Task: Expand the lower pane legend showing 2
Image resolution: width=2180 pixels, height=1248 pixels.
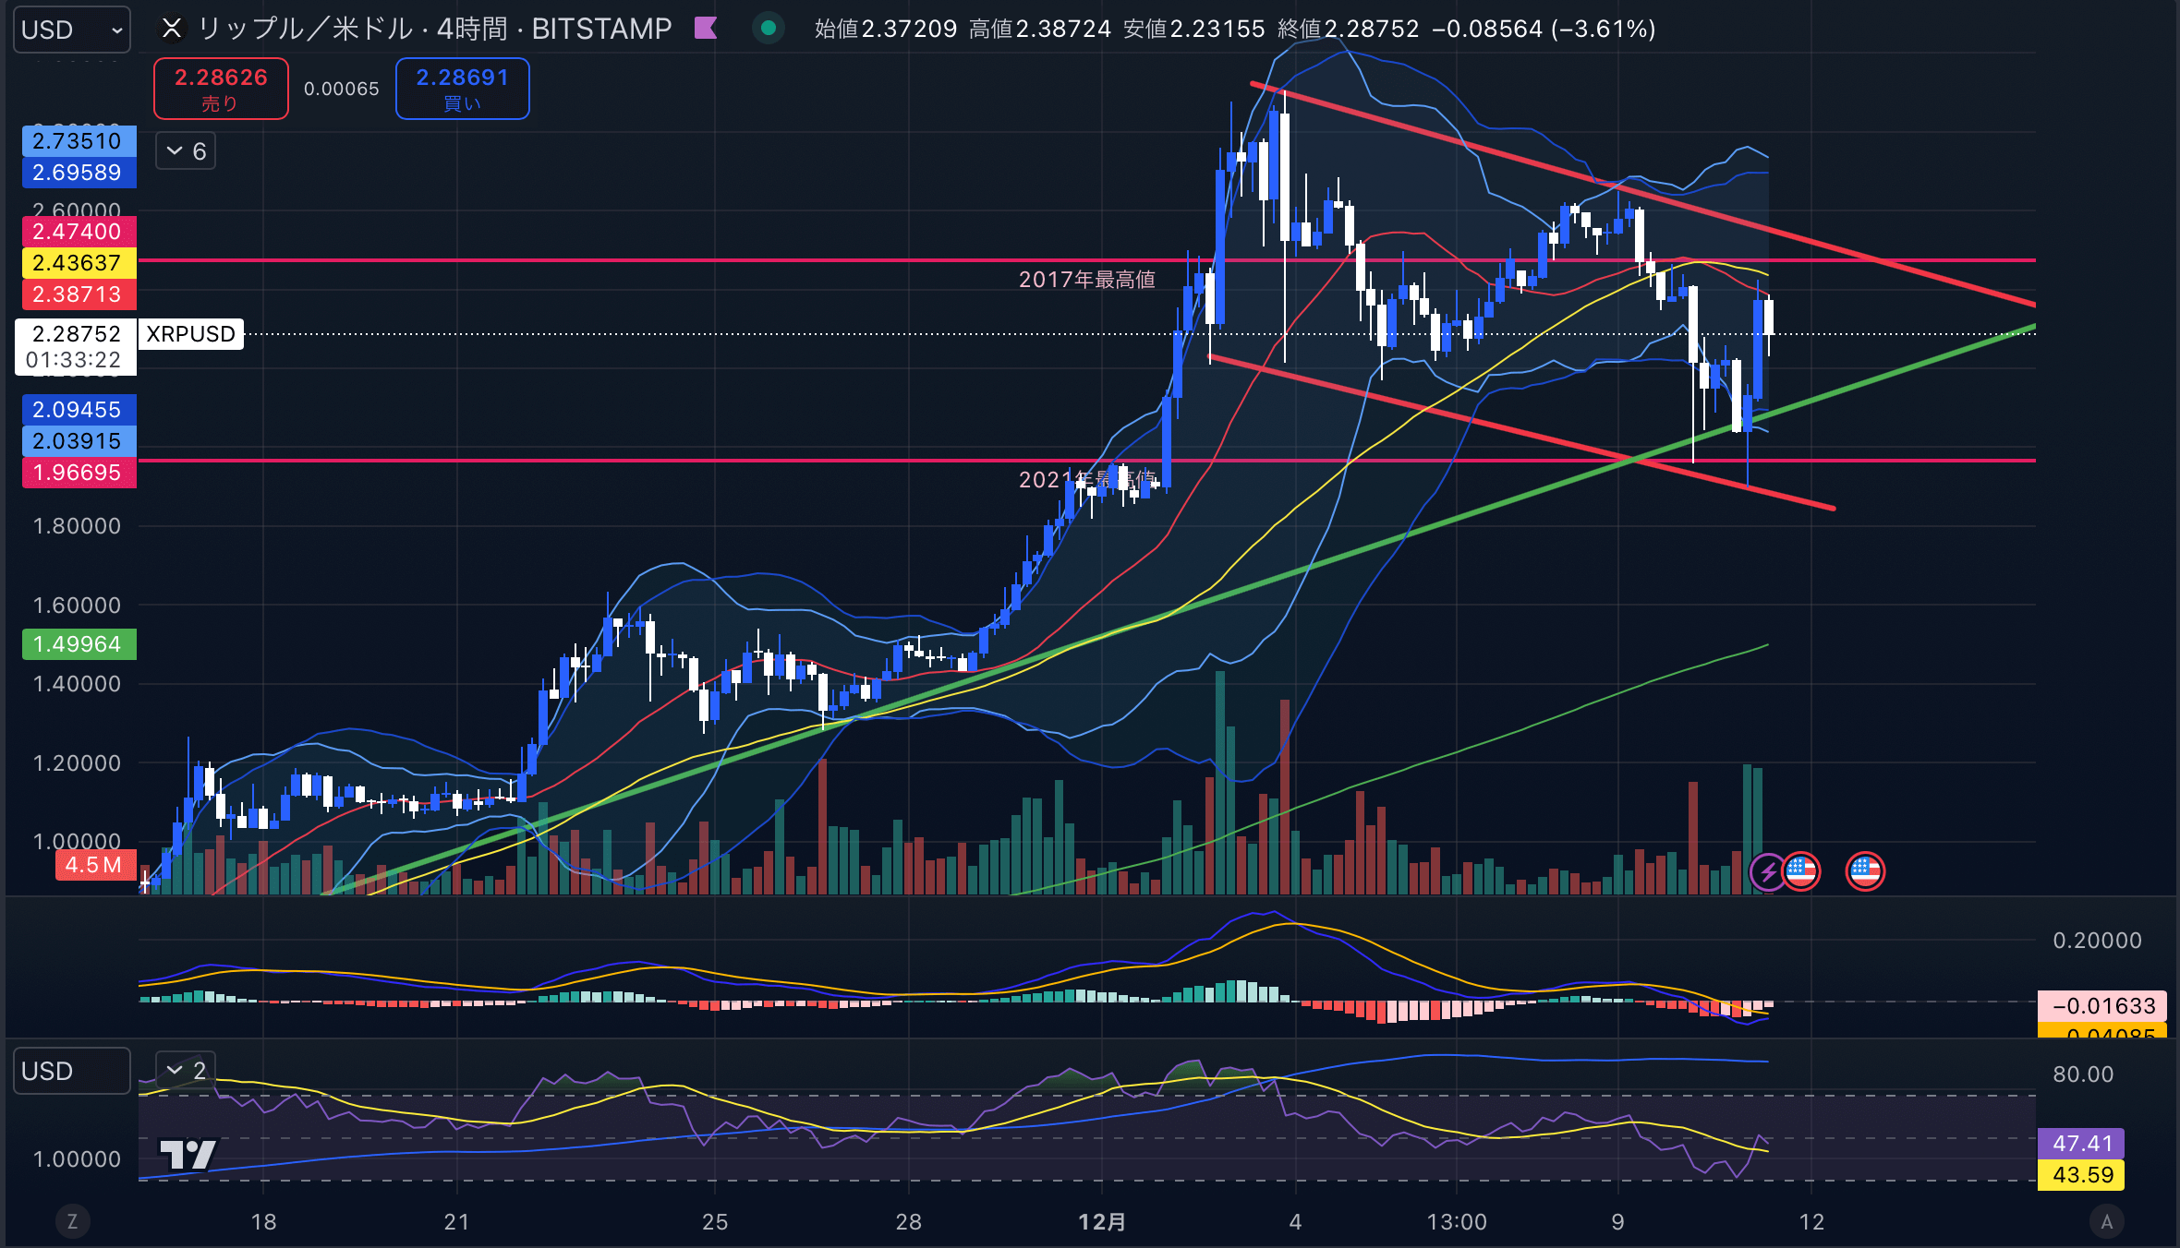Action: [186, 1071]
